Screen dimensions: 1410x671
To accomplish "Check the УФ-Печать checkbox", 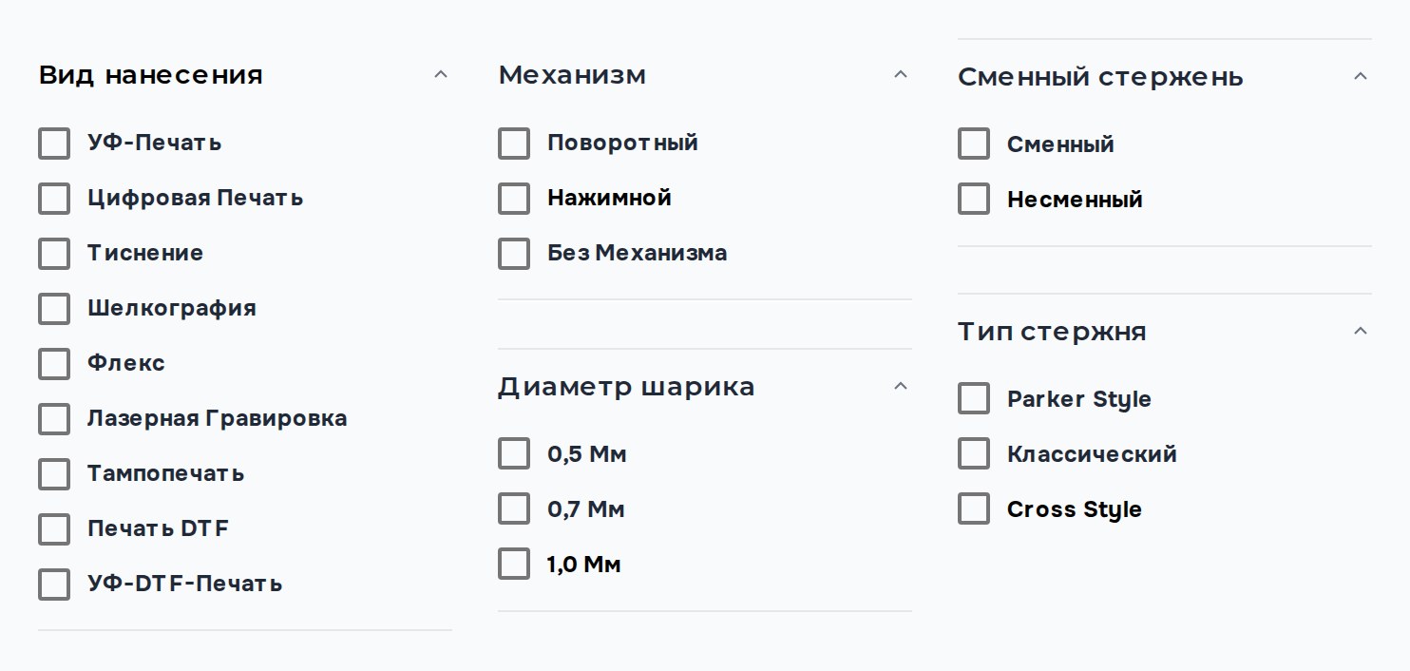I will tap(54, 144).
